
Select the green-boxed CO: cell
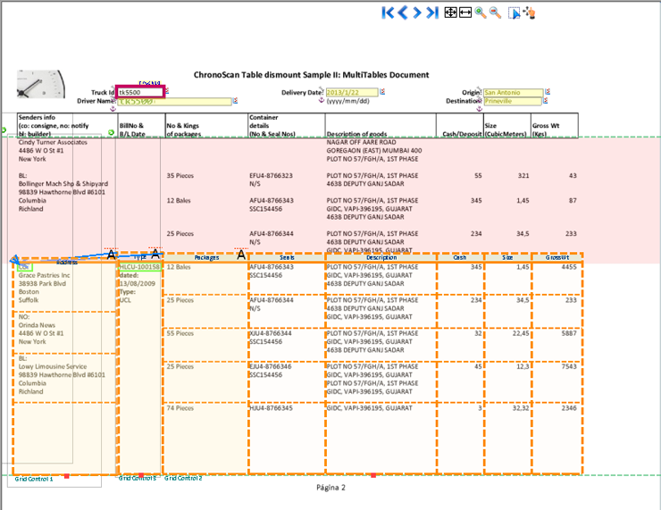tap(25, 267)
